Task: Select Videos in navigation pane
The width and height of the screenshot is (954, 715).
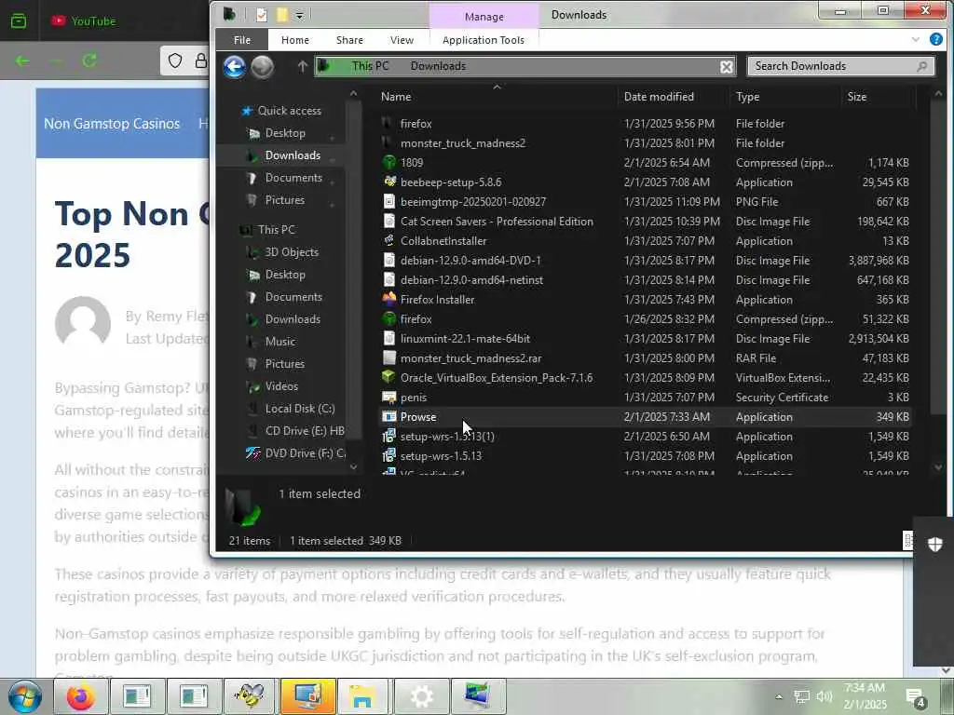Action: [x=281, y=386]
